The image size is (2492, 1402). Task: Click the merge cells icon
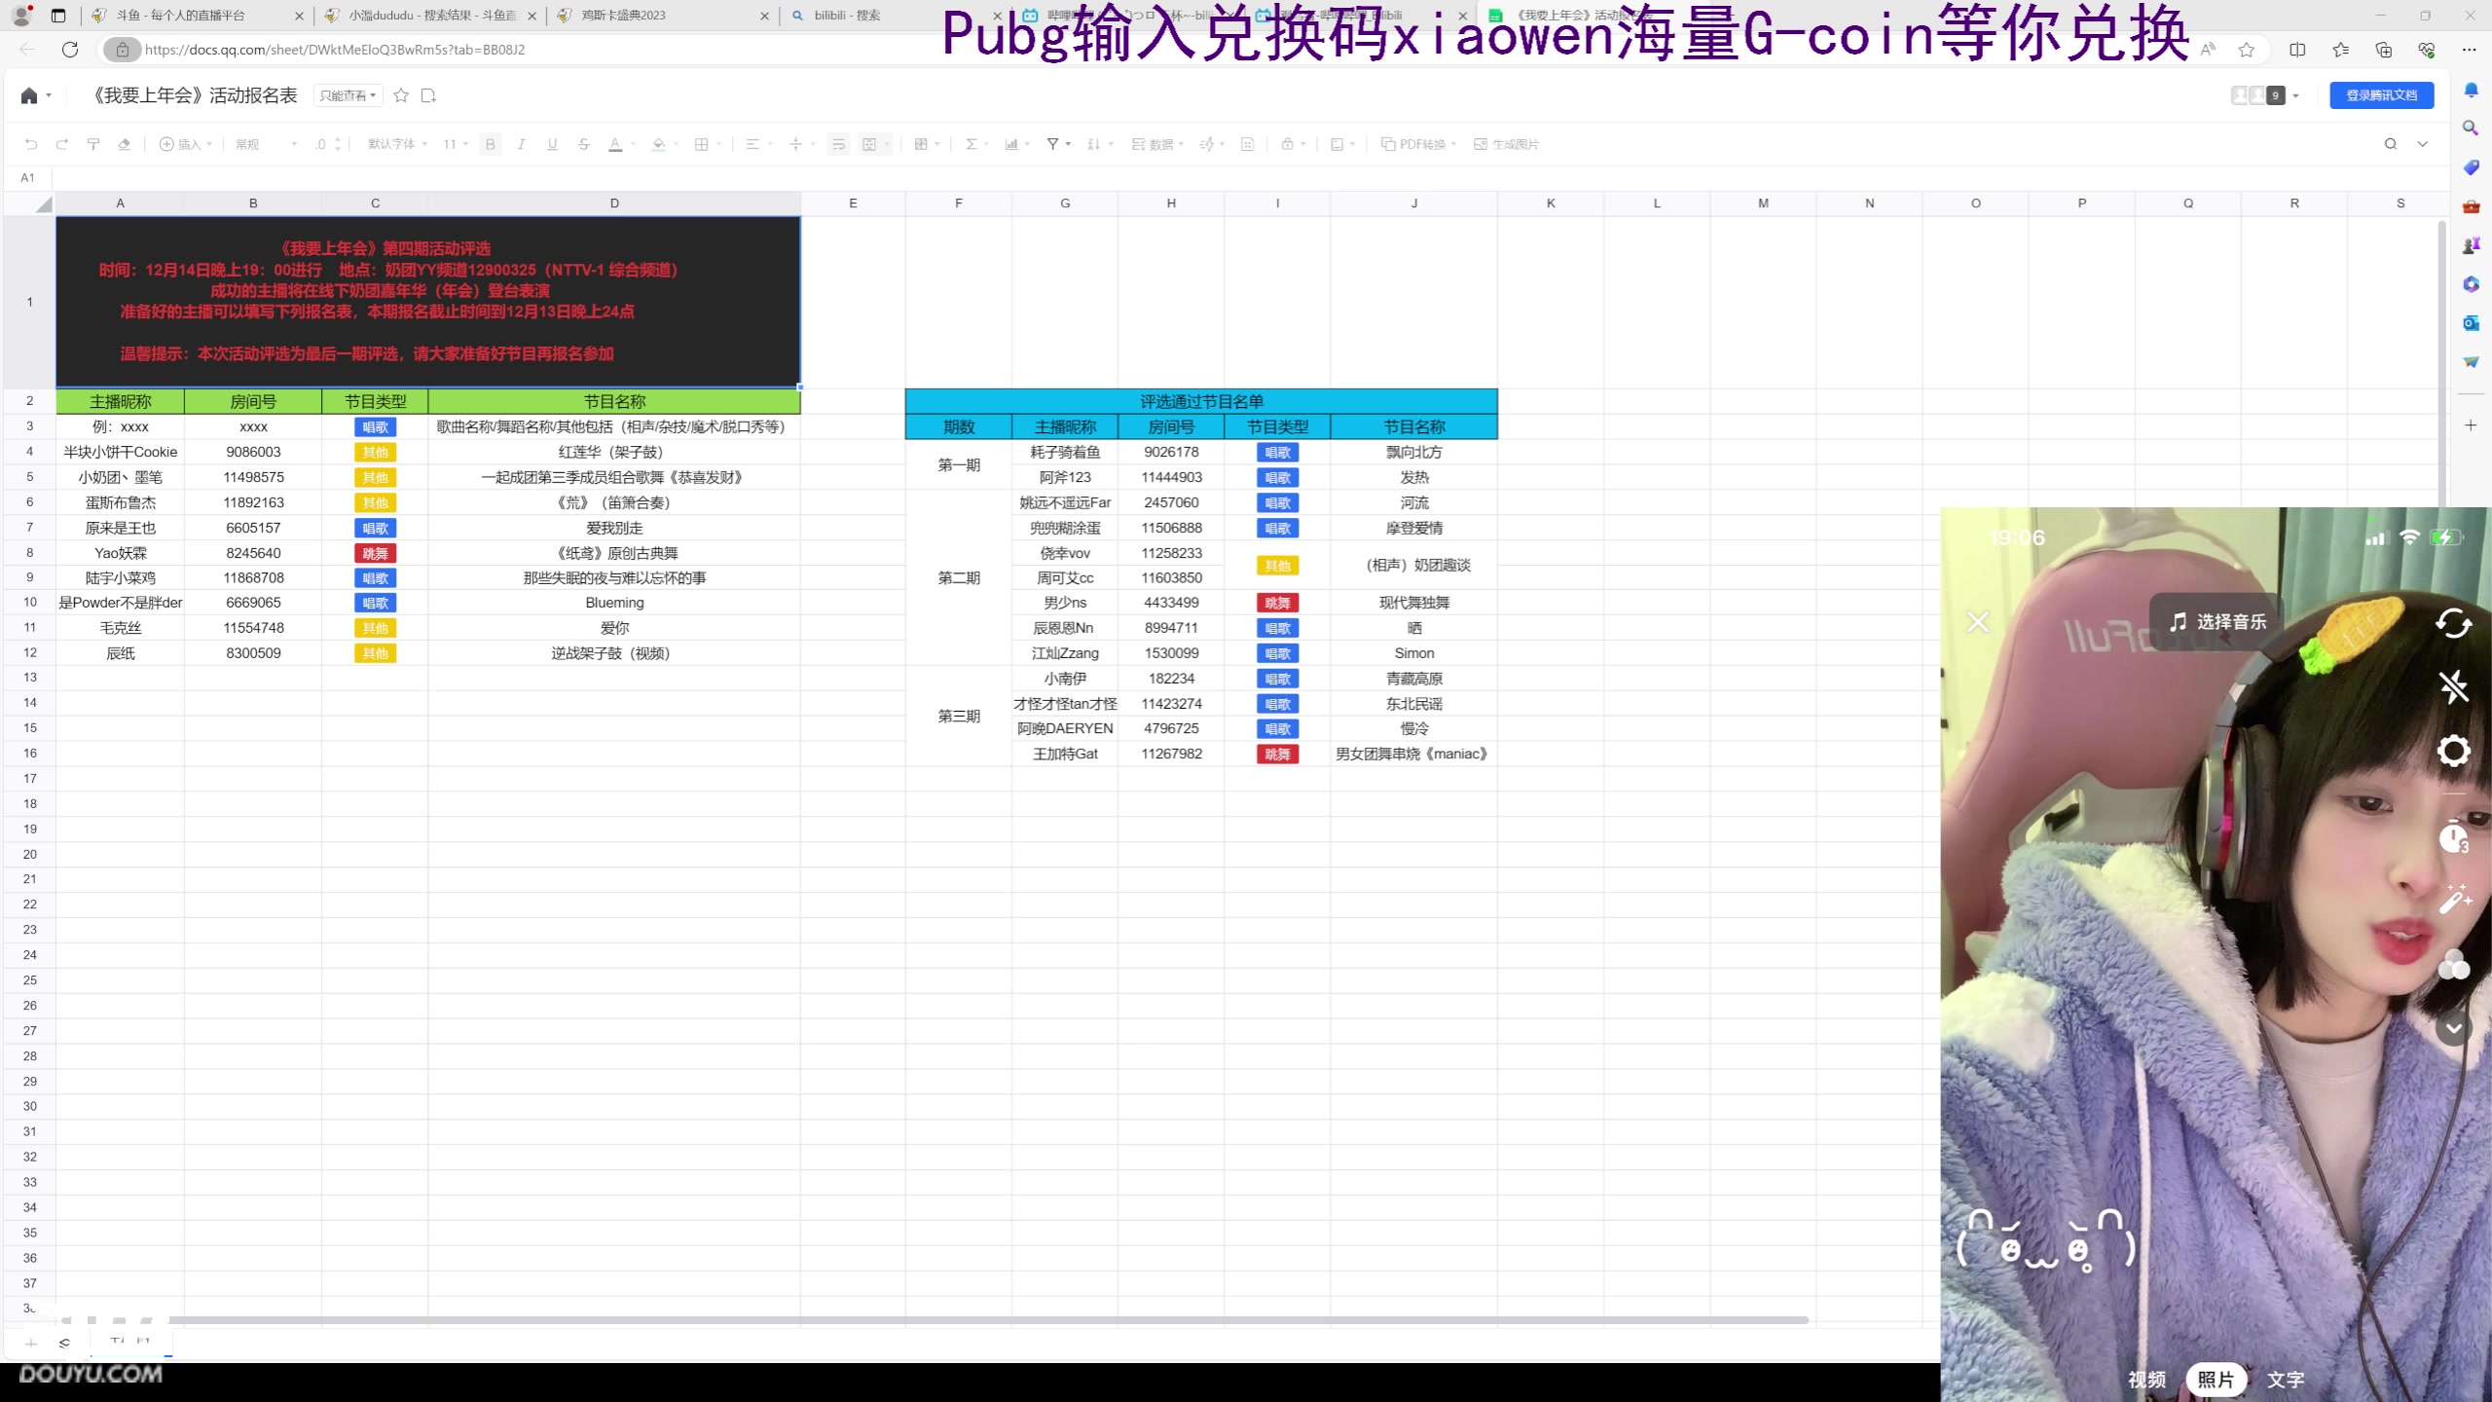870,144
